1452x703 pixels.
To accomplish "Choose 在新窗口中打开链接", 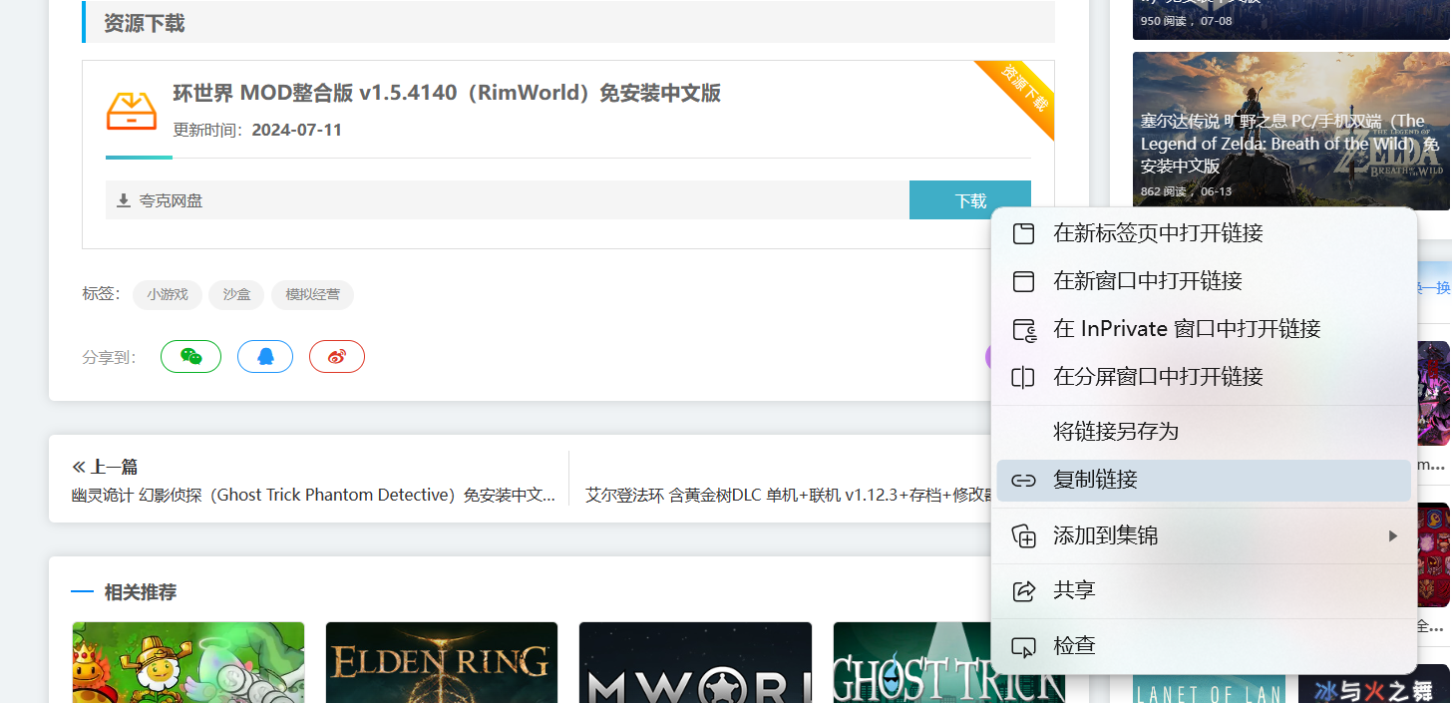I will pyautogui.click(x=1204, y=281).
